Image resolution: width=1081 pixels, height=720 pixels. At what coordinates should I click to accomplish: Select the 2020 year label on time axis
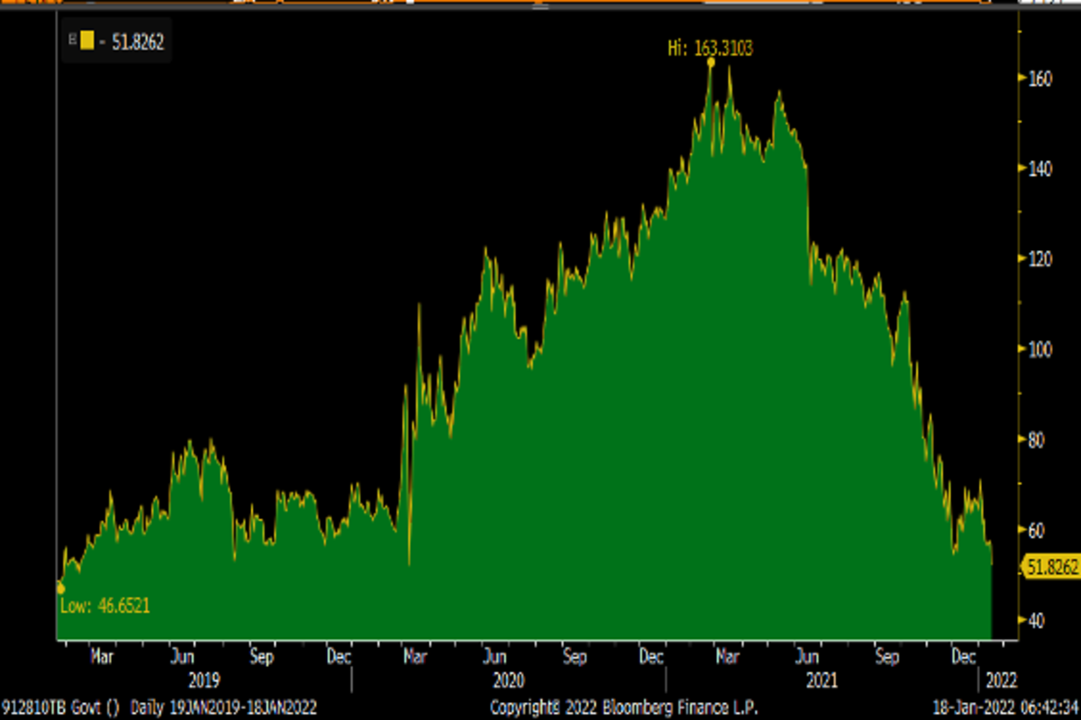(x=509, y=679)
